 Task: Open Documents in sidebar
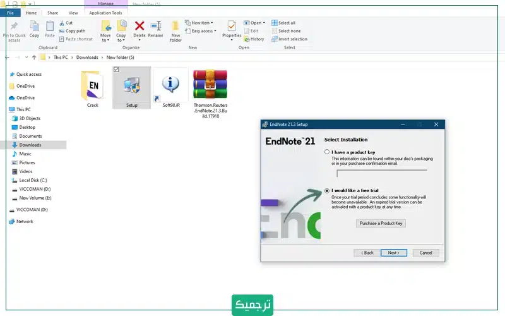[x=27, y=136]
